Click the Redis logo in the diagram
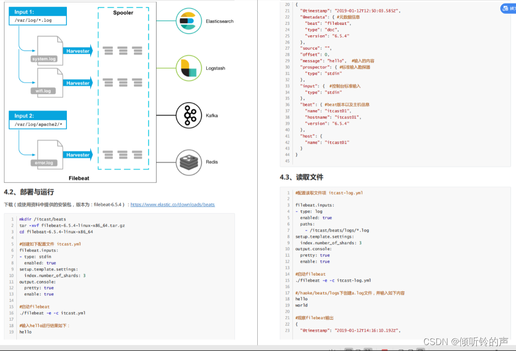 click(188, 162)
